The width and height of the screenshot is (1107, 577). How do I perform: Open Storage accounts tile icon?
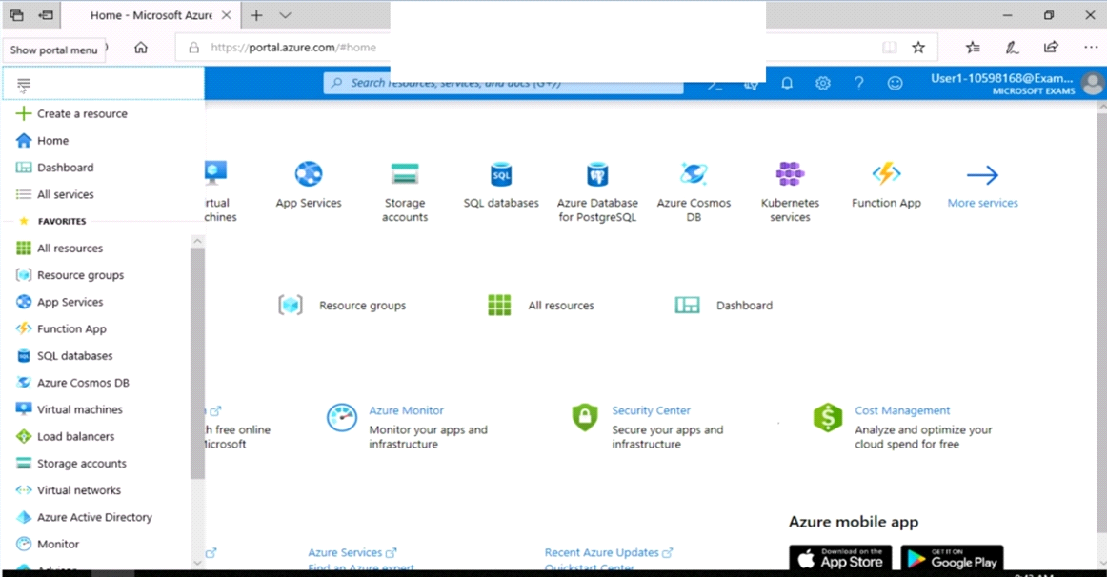click(405, 173)
